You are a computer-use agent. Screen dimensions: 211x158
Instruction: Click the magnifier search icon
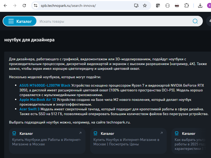(x=195, y=21)
